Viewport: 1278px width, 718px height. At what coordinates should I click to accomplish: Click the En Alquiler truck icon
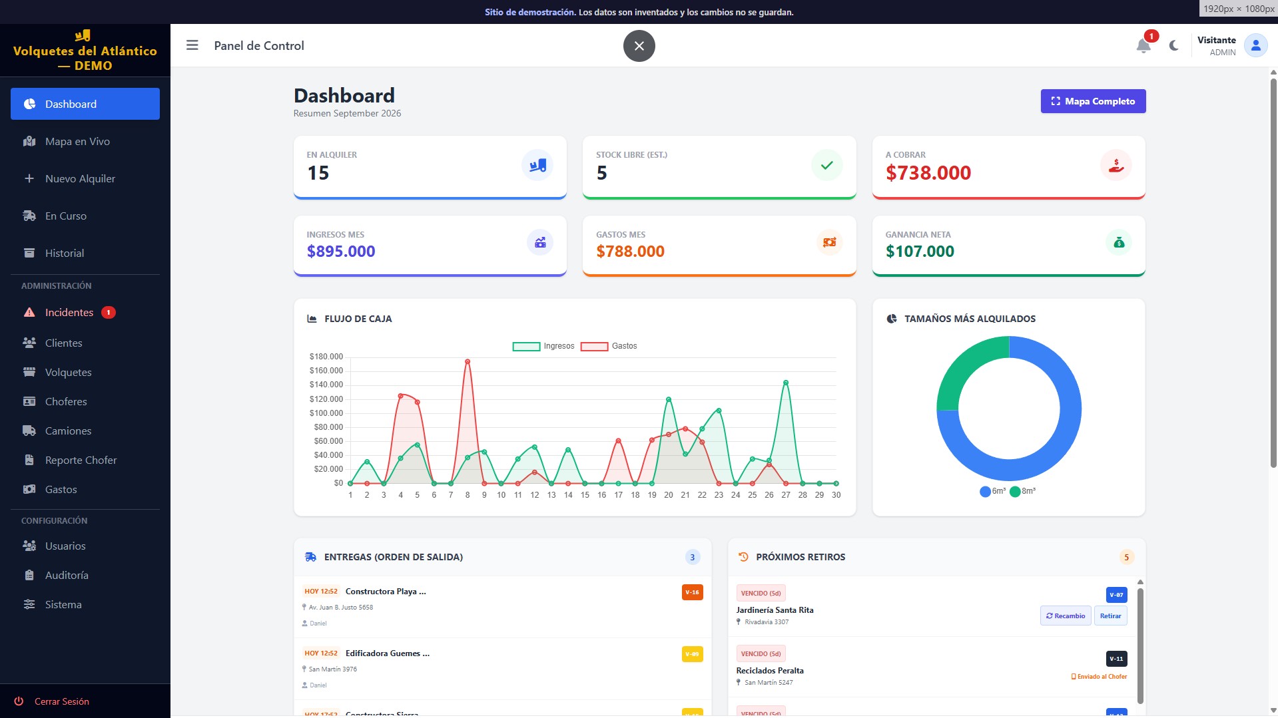(537, 165)
